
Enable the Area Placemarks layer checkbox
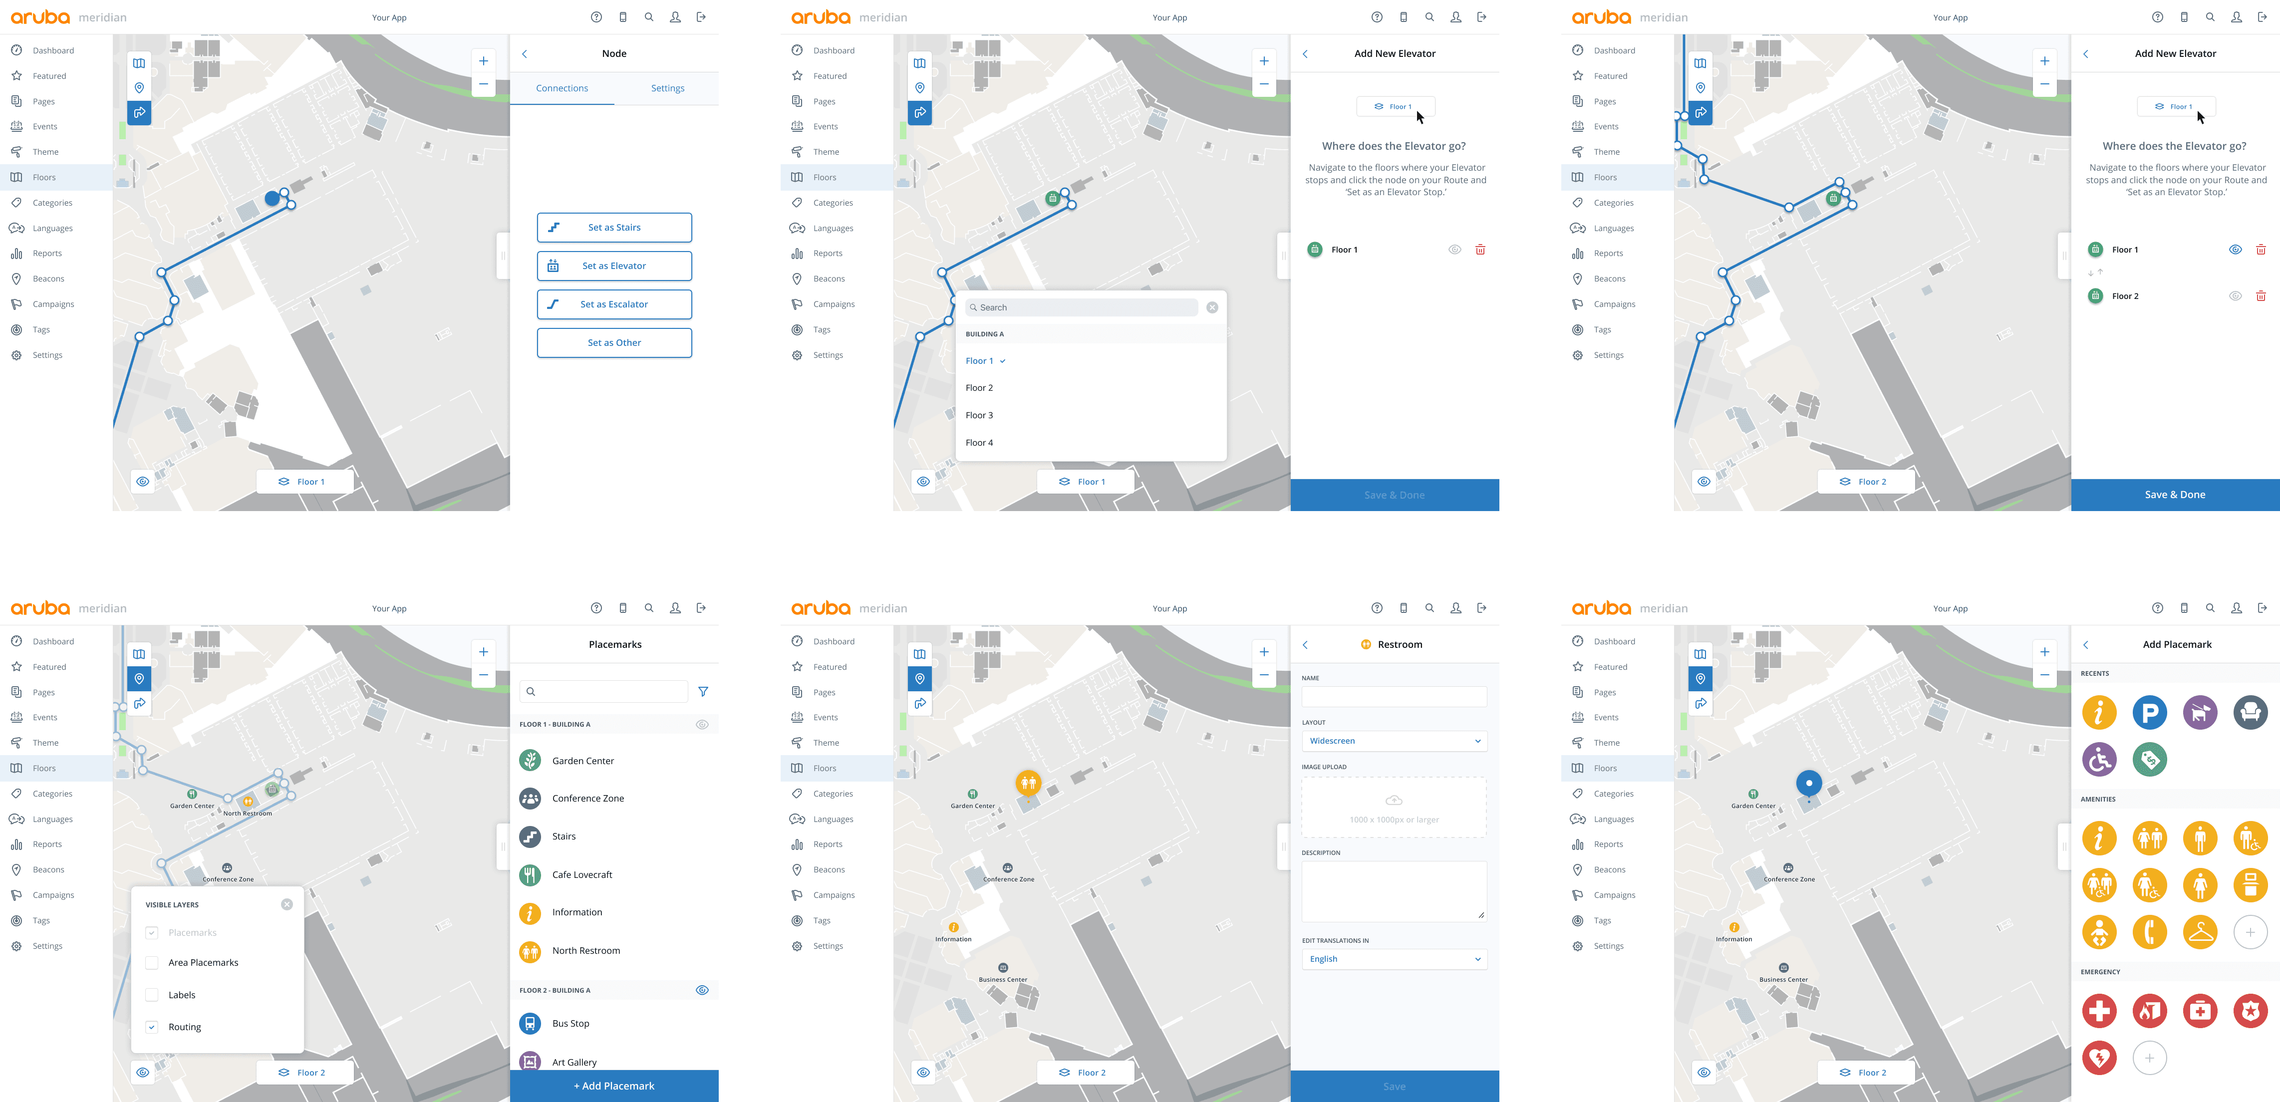click(152, 963)
